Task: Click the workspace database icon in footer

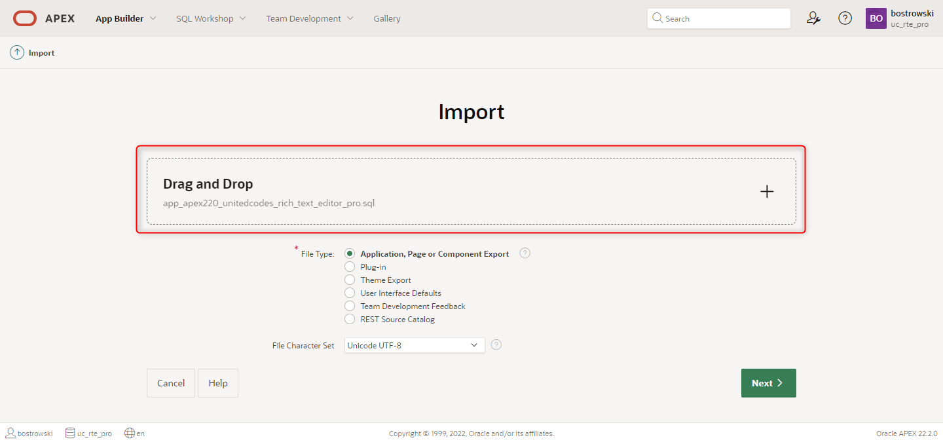Action: [70, 433]
